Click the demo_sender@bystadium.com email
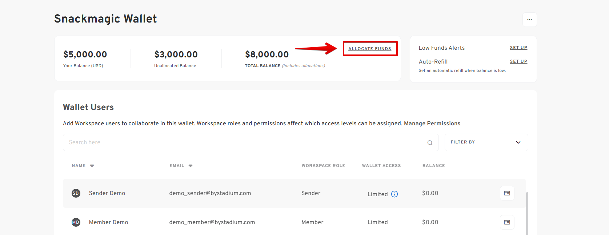Screen dimensions: 609x235 click(x=210, y=193)
